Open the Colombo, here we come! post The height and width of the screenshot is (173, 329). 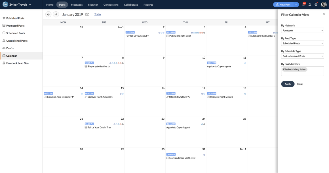tap(60, 97)
